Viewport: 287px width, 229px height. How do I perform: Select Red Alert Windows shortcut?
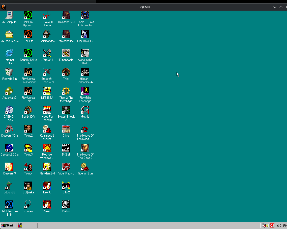tap(47, 148)
